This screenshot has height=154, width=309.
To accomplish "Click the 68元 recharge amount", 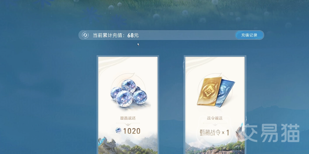I will pyautogui.click(x=133, y=35).
